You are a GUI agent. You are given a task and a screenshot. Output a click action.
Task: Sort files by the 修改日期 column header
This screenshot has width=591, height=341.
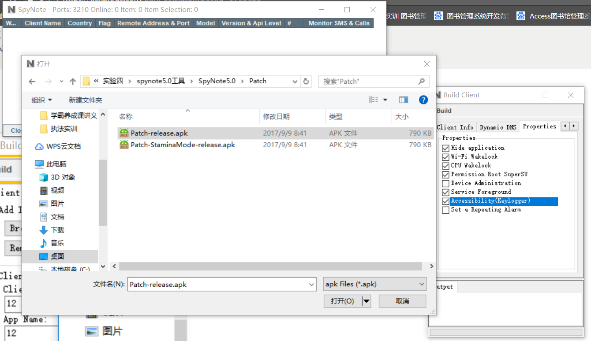click(x=292, y=117)
